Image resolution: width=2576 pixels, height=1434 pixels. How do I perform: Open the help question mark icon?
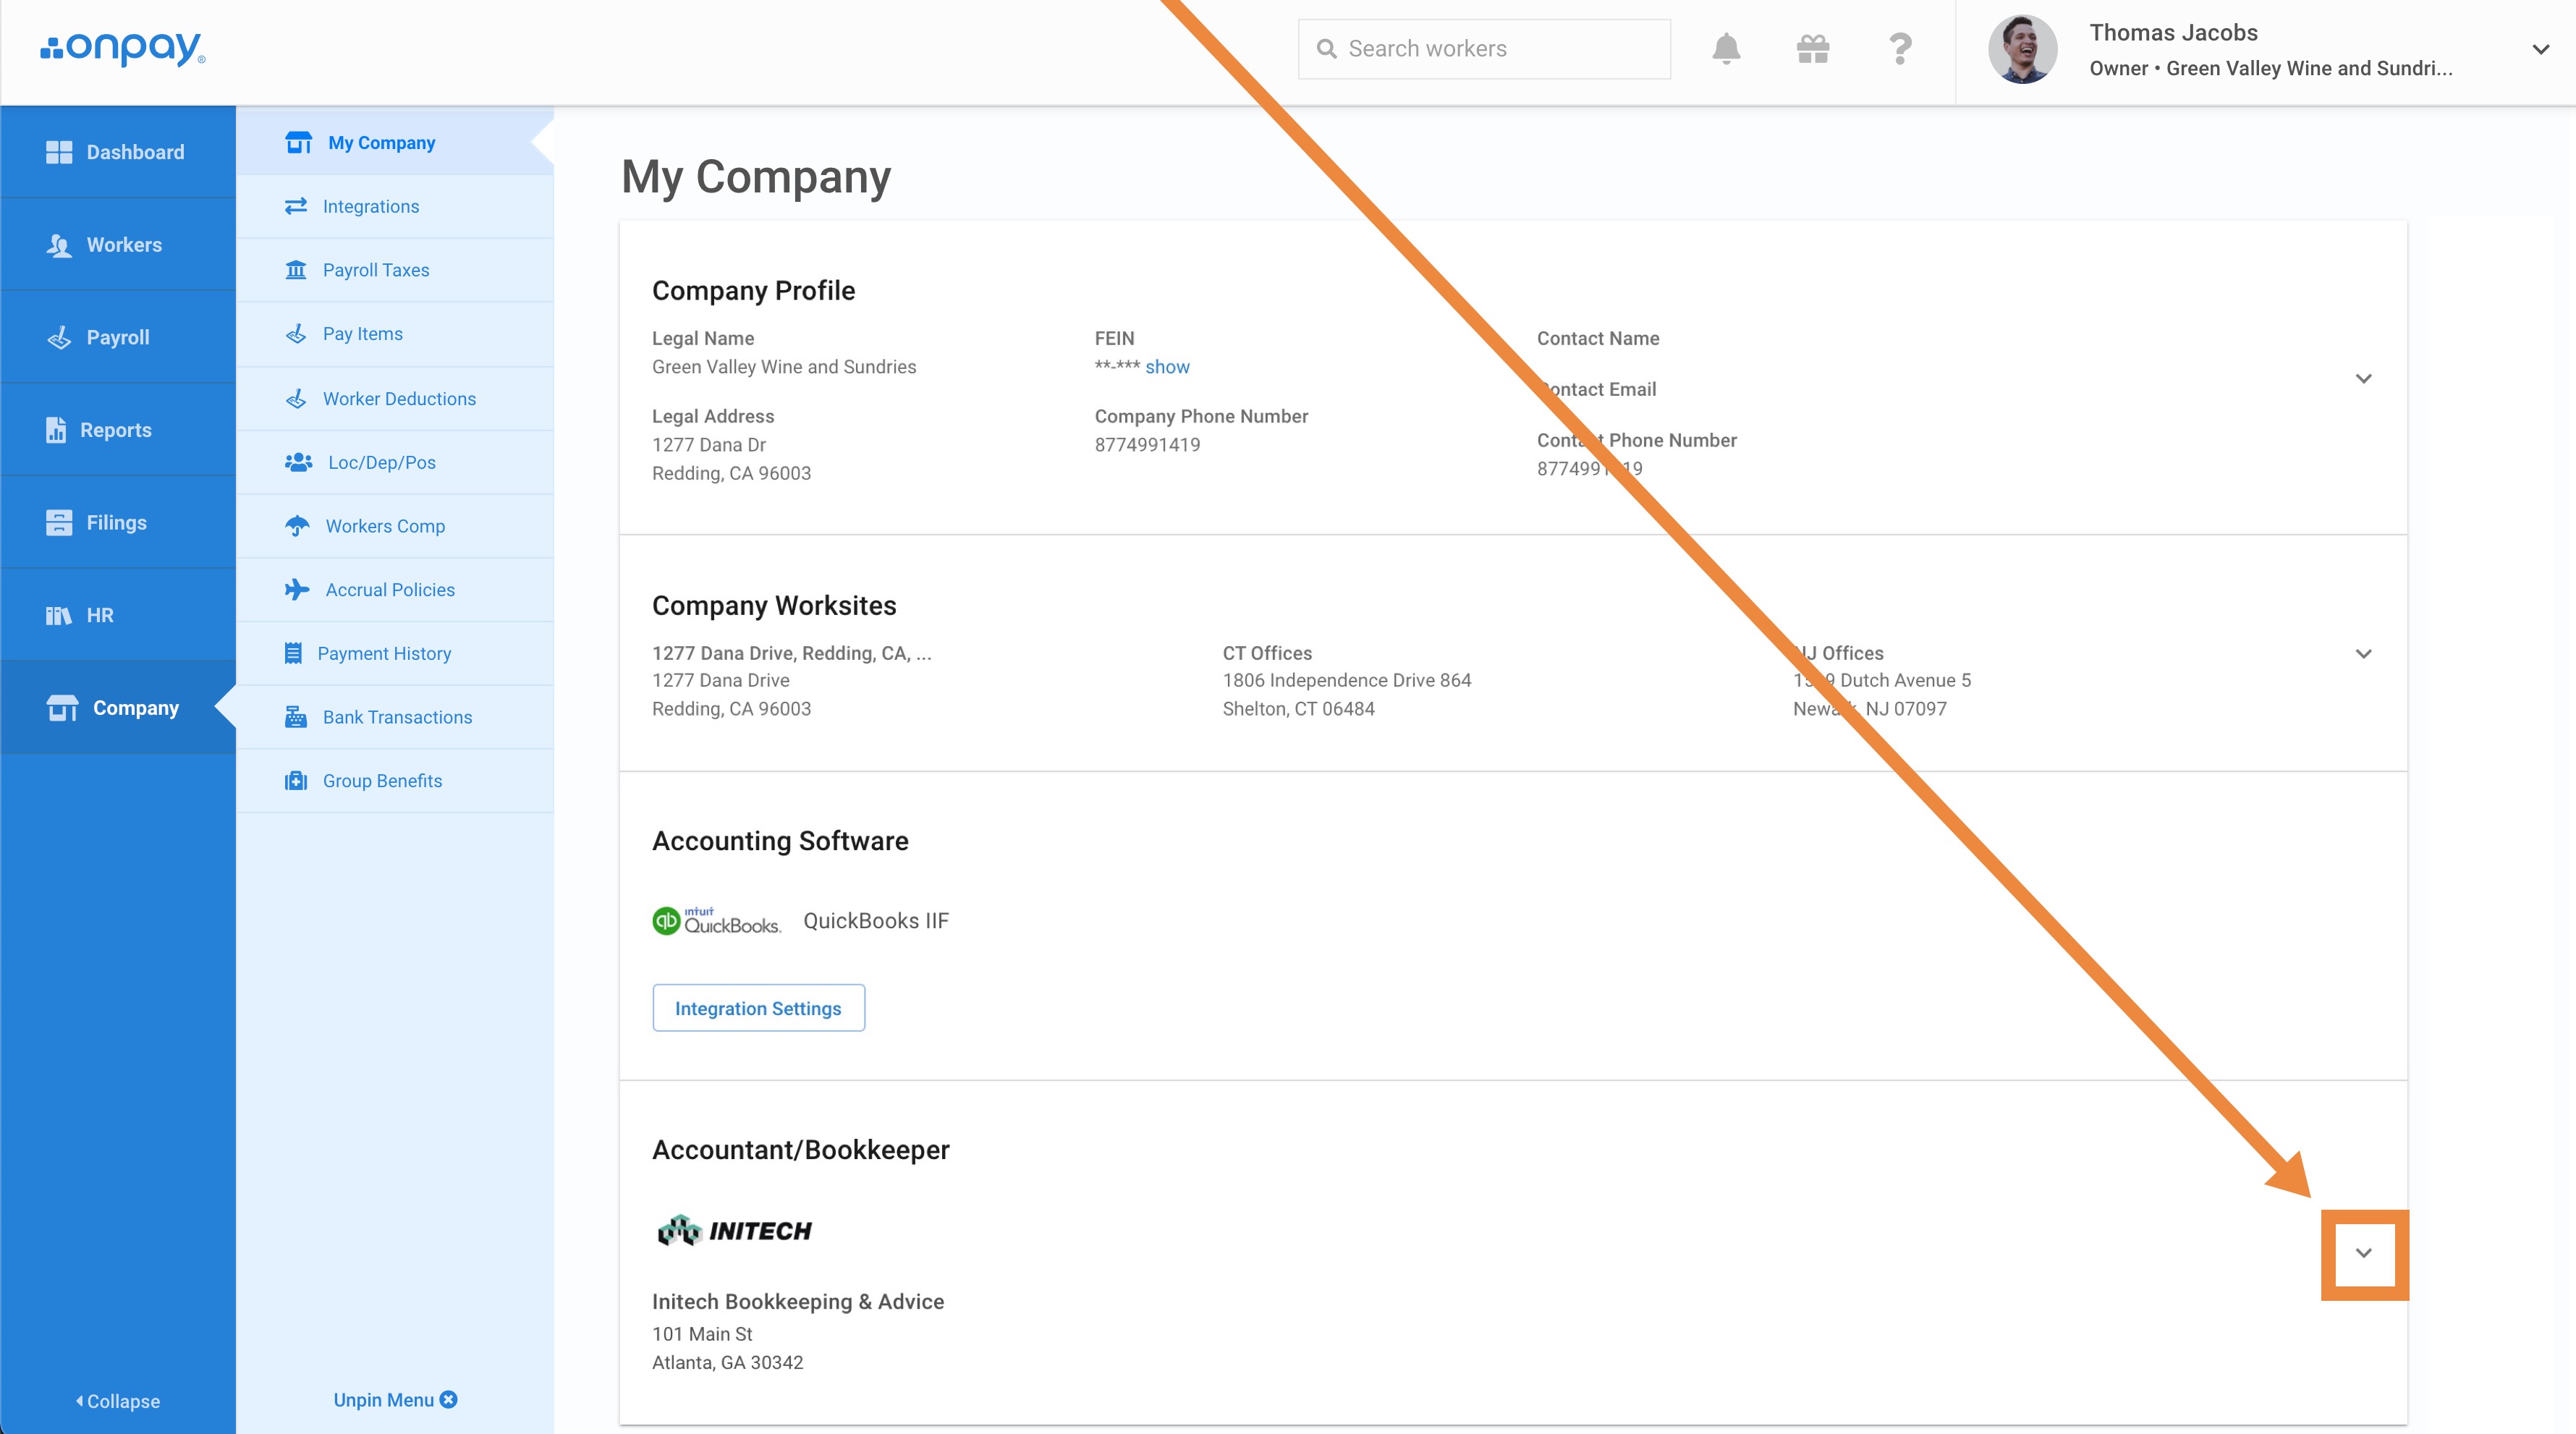pyautogui.click(x=1900, y=48)
